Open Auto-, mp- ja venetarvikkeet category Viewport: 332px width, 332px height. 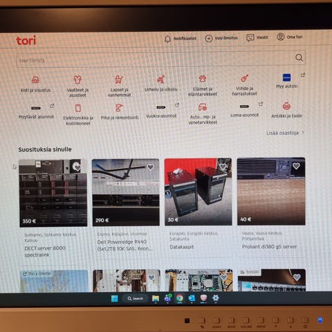click(x=203, y=113)
